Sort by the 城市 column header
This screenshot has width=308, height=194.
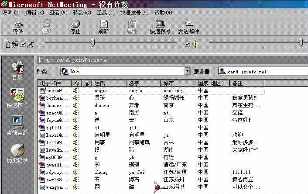click(x=178, y=83)
